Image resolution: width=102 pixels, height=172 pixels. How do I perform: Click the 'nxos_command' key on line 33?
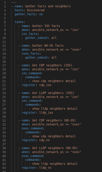[x=32, y=128]
